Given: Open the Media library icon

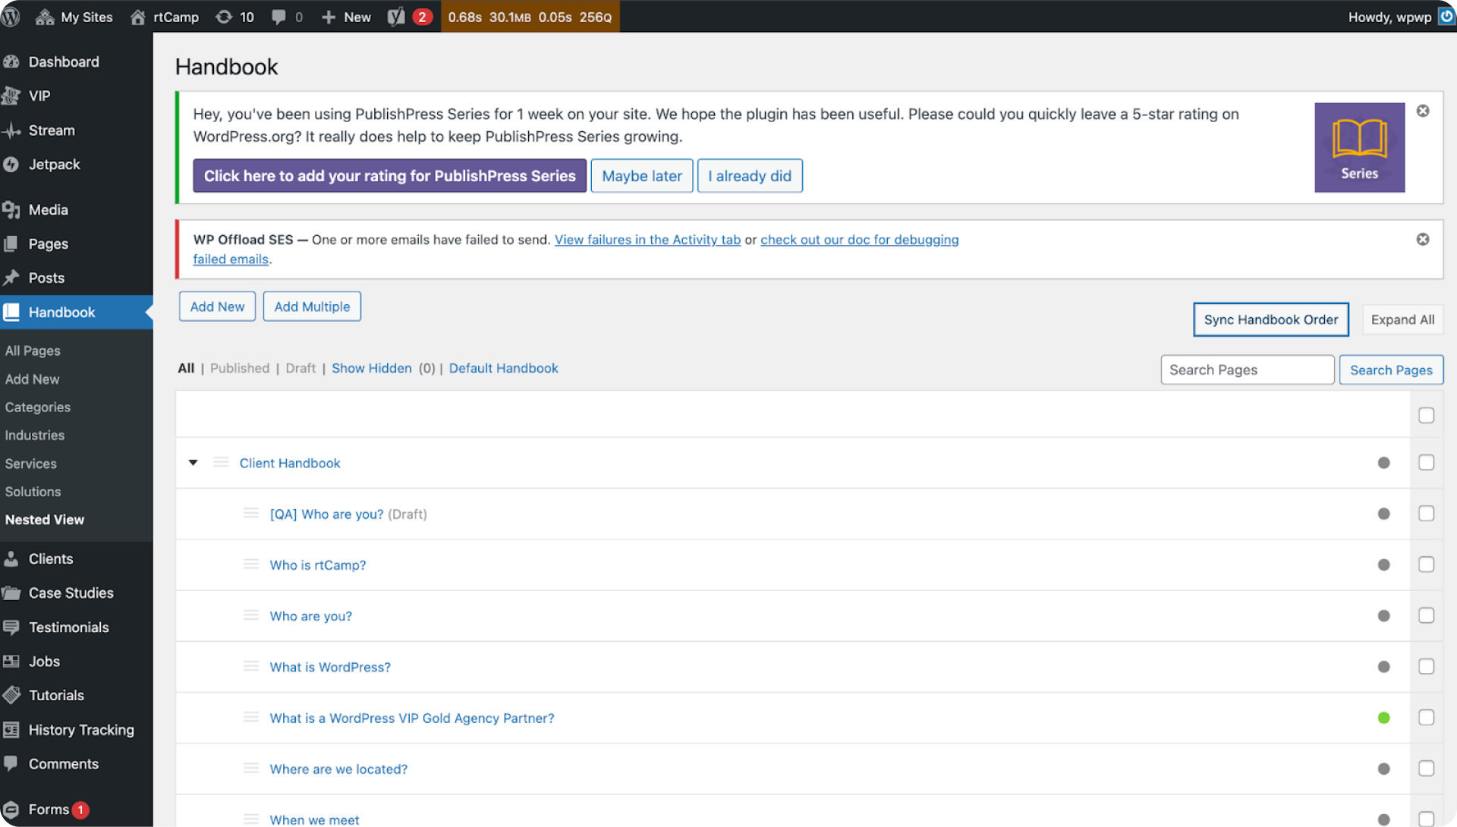Looking at the screenshot, I should (x=11, y=210).
